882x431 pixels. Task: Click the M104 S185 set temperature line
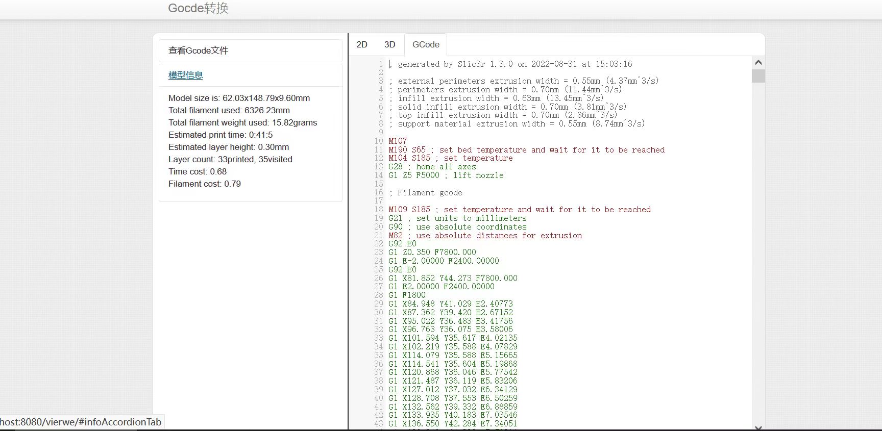click(x=451, y=158)
